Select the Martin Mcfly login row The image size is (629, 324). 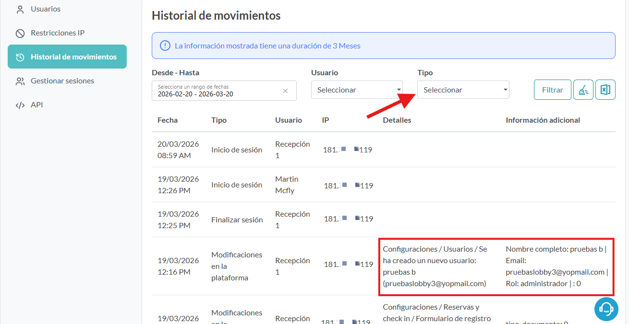tap(286, 185)
